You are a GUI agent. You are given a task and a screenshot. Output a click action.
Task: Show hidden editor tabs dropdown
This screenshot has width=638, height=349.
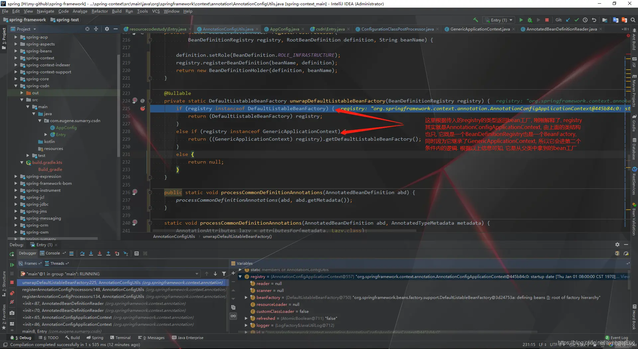(x=625, y=29)
